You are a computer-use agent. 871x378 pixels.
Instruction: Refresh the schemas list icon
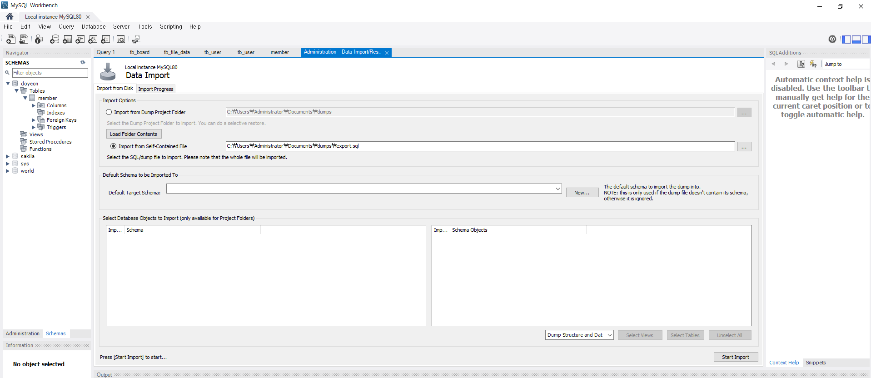pyautogui.click(x=83, y=63)
